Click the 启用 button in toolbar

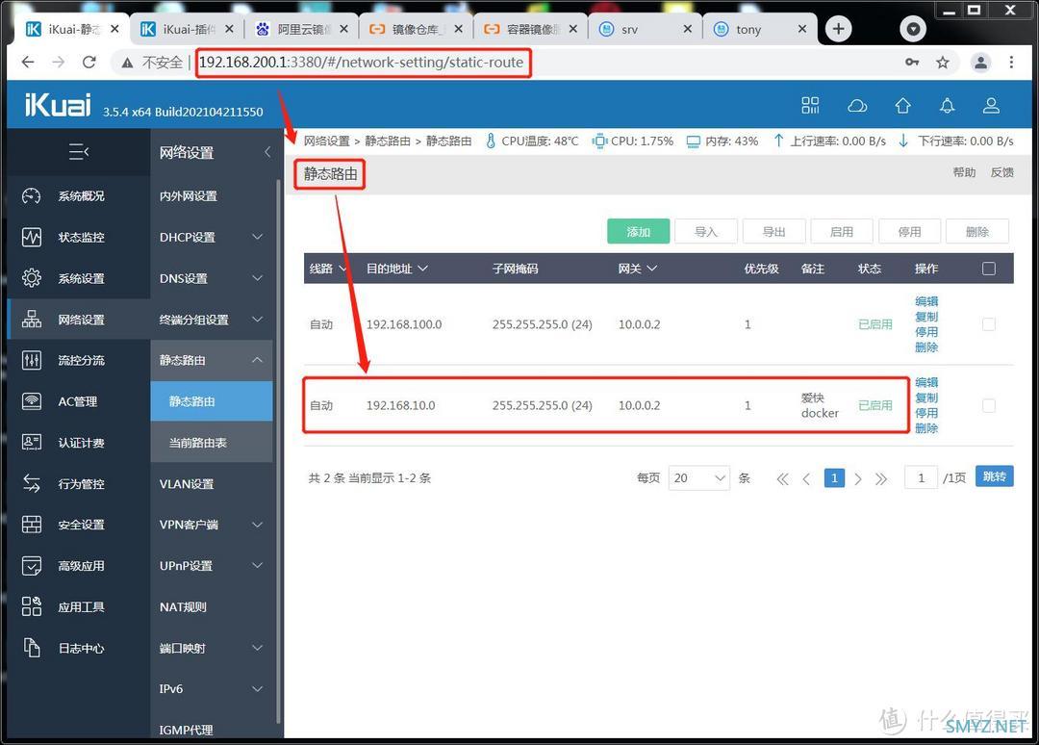[x=842, y=231]
